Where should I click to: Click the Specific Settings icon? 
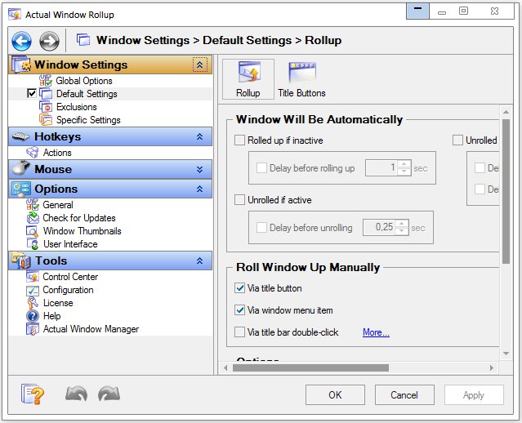click(46, 120)
